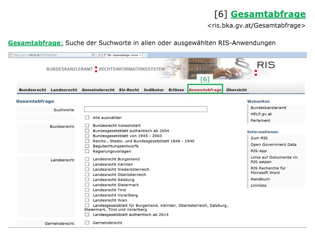Open the Handbuch link
Image resolution: width=315 pixels, height=236 pixels.
point(260,179)
